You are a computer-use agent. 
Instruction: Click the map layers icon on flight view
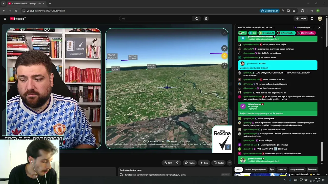224,48
